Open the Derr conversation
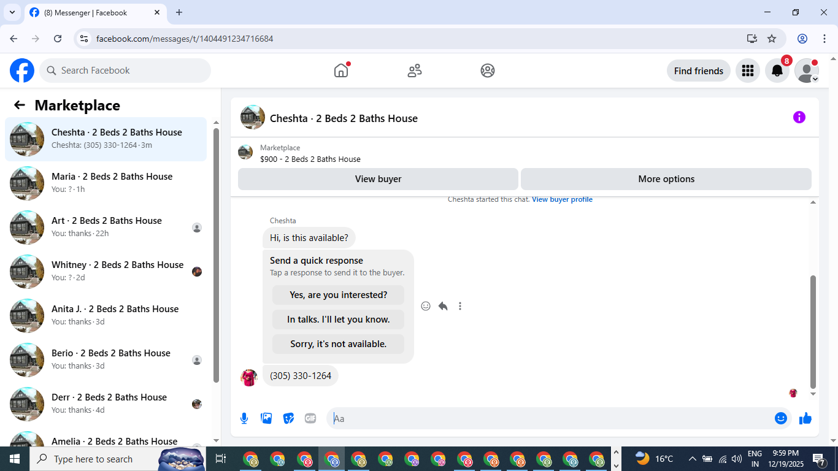 [106, 404]
